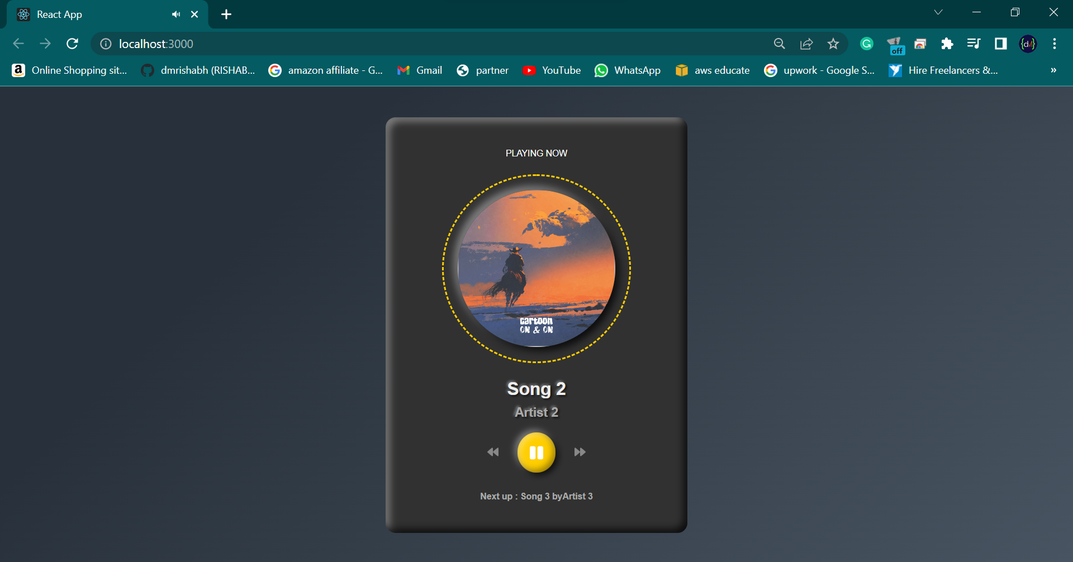Viewport: 1073px width, 562px height.
Task: Open the media controls playlist icon
Action: [974, 44]
